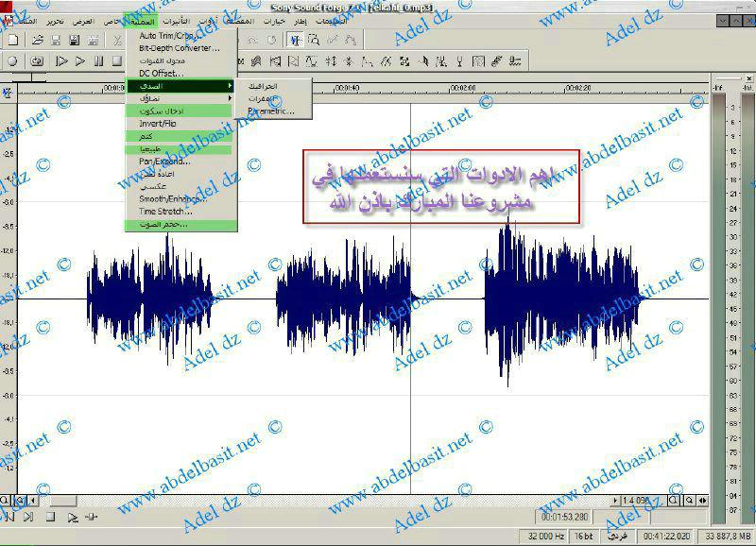
Task: Click the Play Normal button below waveform
Action: 73,517
